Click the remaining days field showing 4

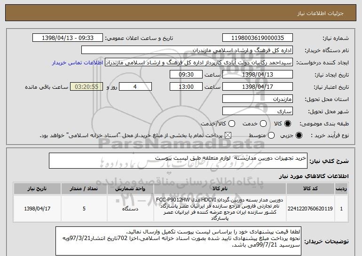(135, 87)
